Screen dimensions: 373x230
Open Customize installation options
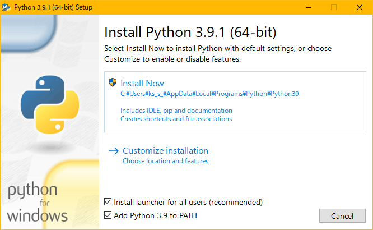point(165,151)
